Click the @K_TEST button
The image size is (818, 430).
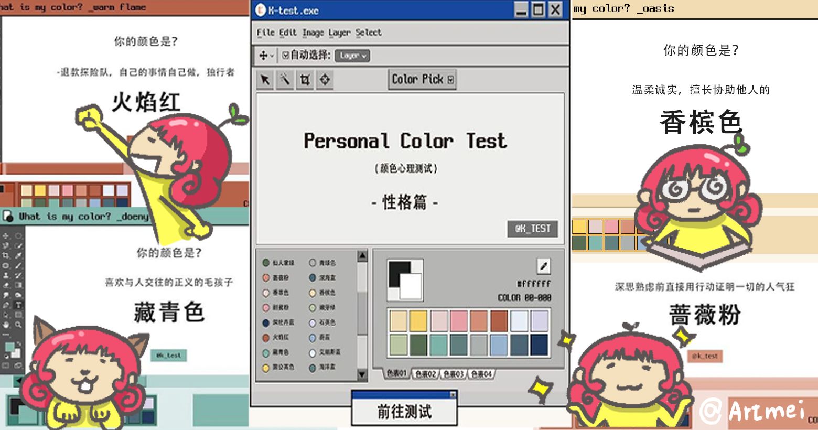pyautogui.click(x=532, y=229)
